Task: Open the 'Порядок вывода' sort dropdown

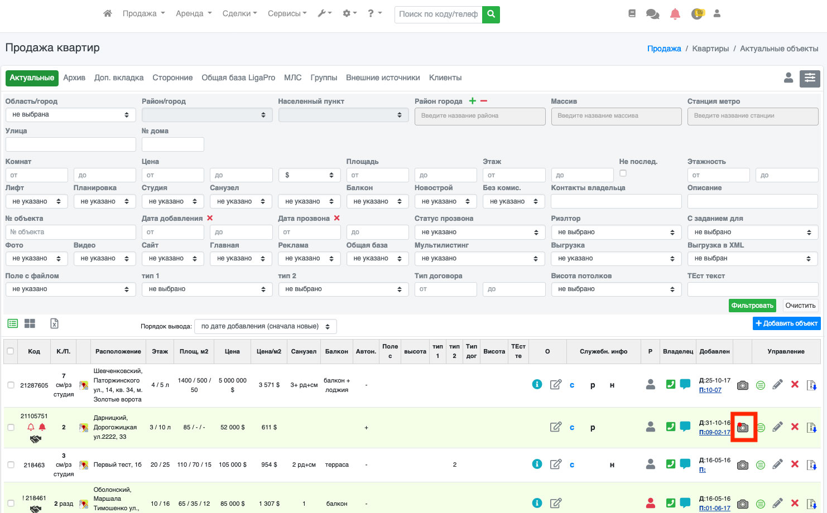Action: coord(265,327)
